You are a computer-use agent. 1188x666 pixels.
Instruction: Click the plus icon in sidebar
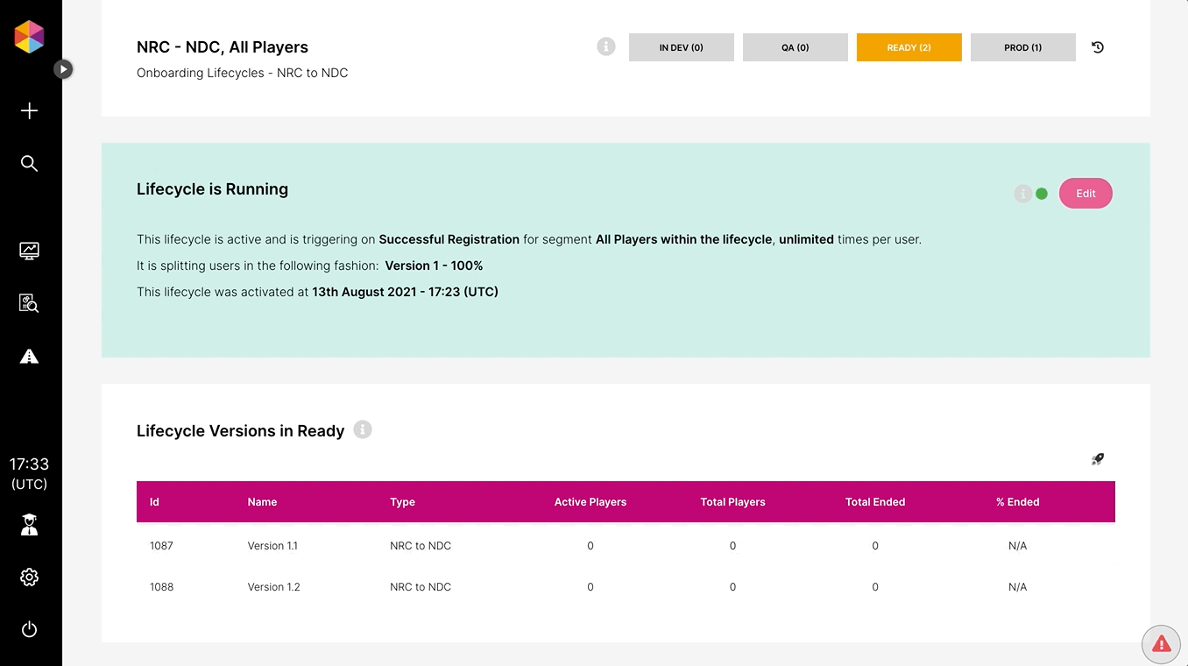coord(29,110)
